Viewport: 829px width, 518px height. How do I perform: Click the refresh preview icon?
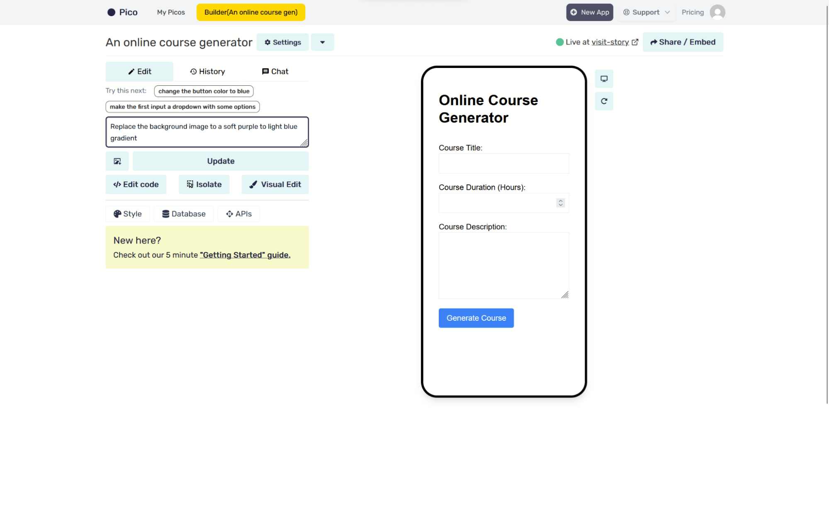(x=604, y=101)
